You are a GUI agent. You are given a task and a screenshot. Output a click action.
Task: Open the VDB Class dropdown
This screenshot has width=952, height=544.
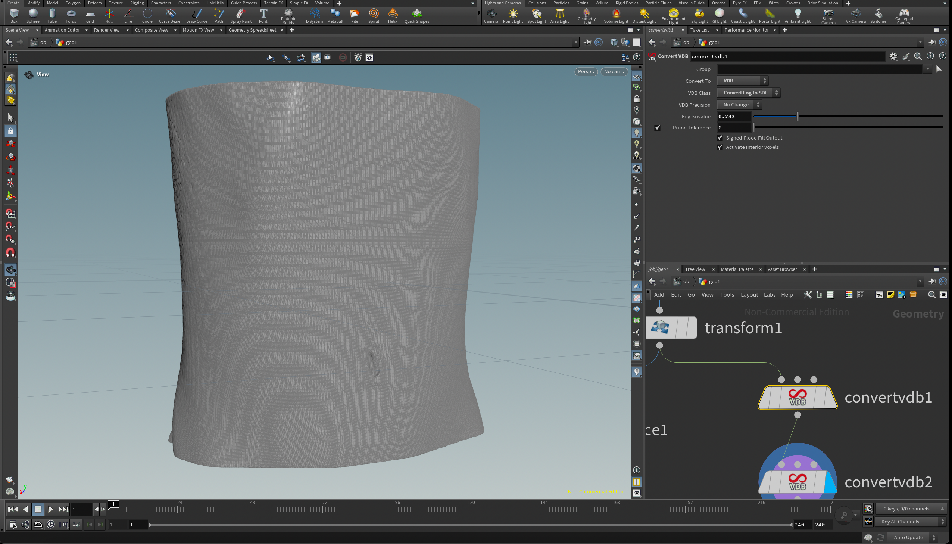point(748,93)
